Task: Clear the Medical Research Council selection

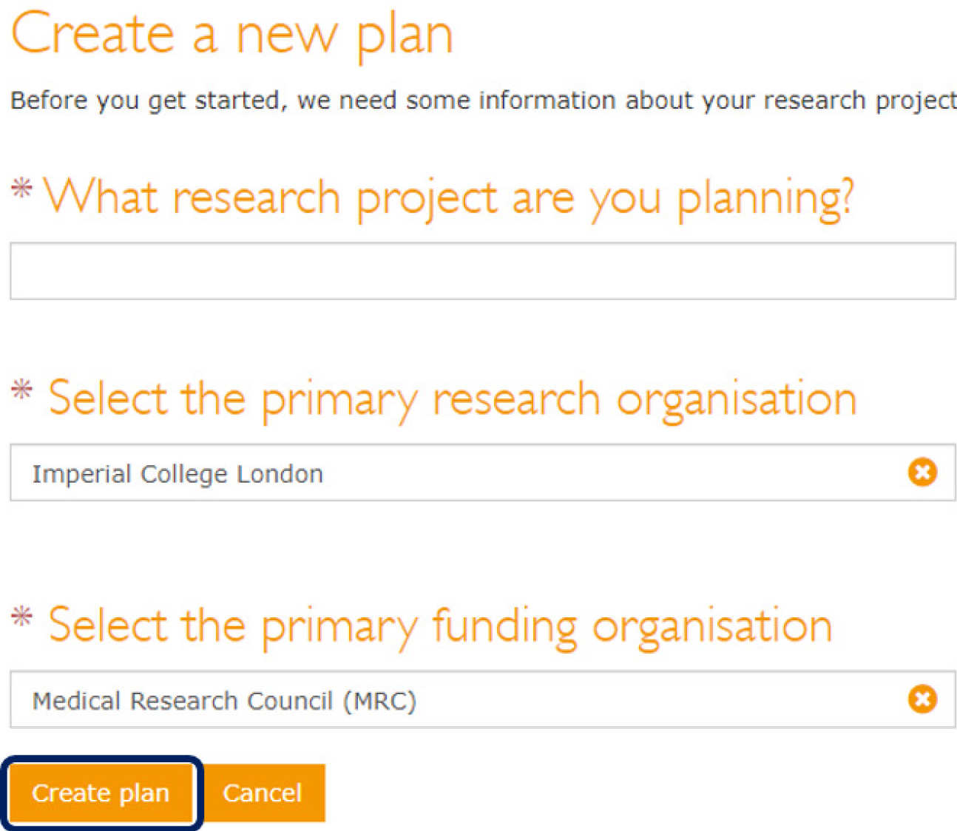Action: point(922,699)
